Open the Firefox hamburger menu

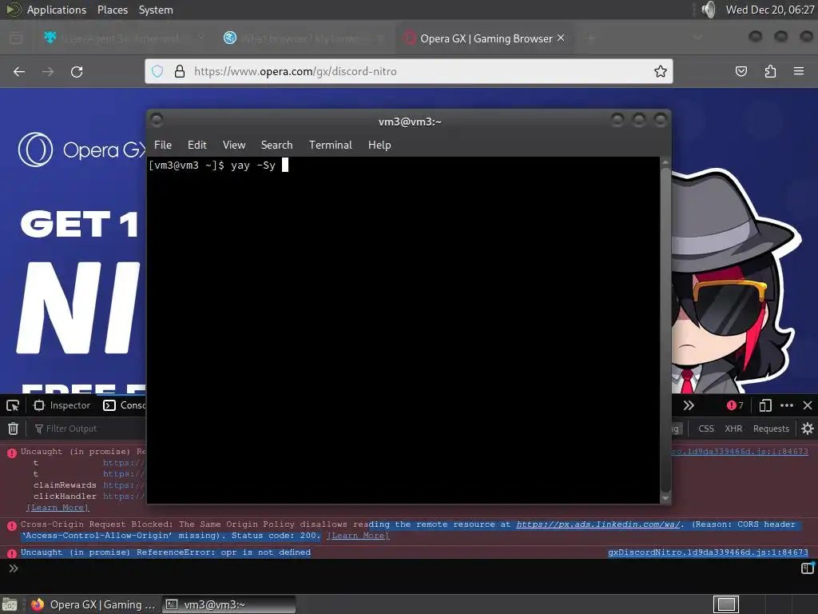[x=799, y=71]
